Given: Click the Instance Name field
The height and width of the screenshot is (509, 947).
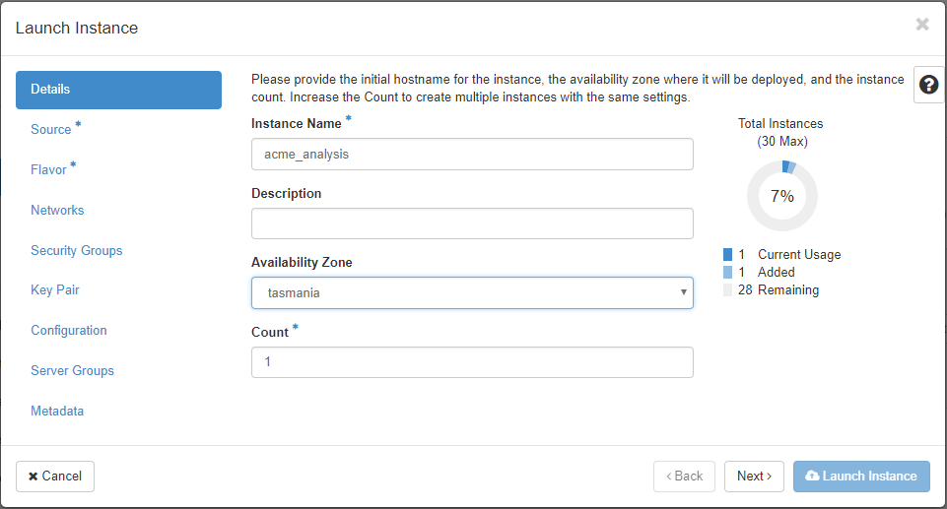Looking at the screenshot, I should (472, 155).
